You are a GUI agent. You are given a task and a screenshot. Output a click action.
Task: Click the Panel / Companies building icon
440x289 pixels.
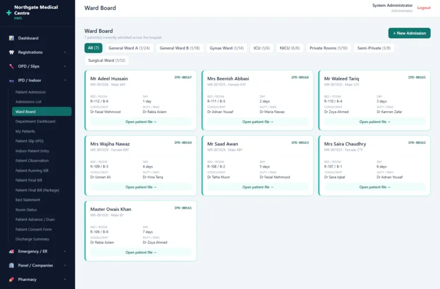point(11,265)
